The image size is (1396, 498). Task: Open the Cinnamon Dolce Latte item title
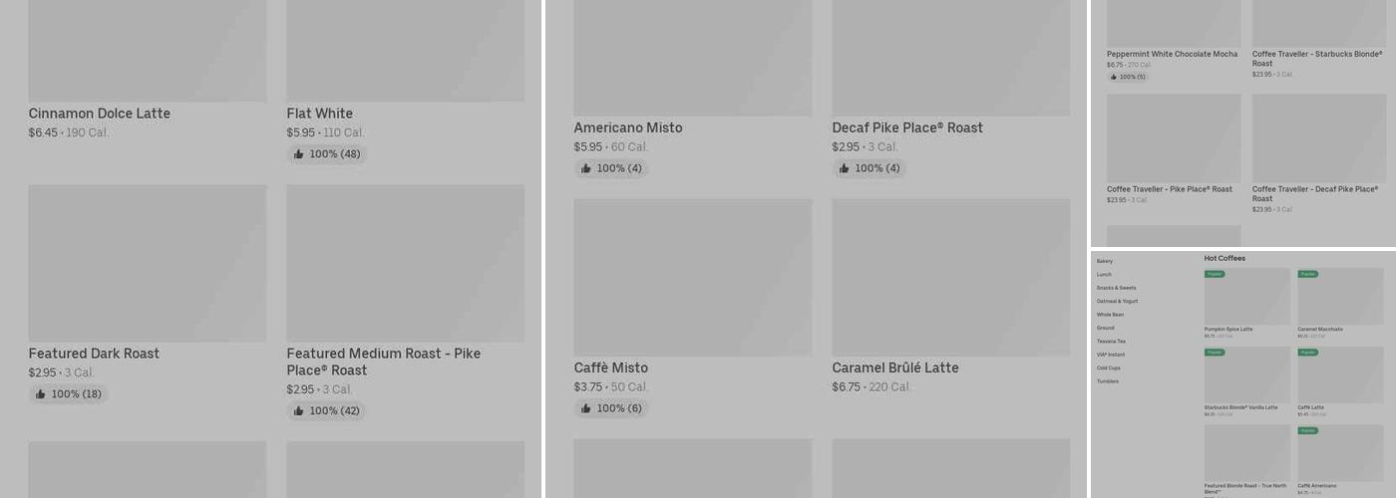click(x=99, y=114)
